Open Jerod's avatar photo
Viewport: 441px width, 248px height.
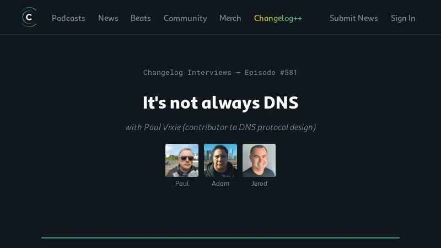(x=259, y=160)
